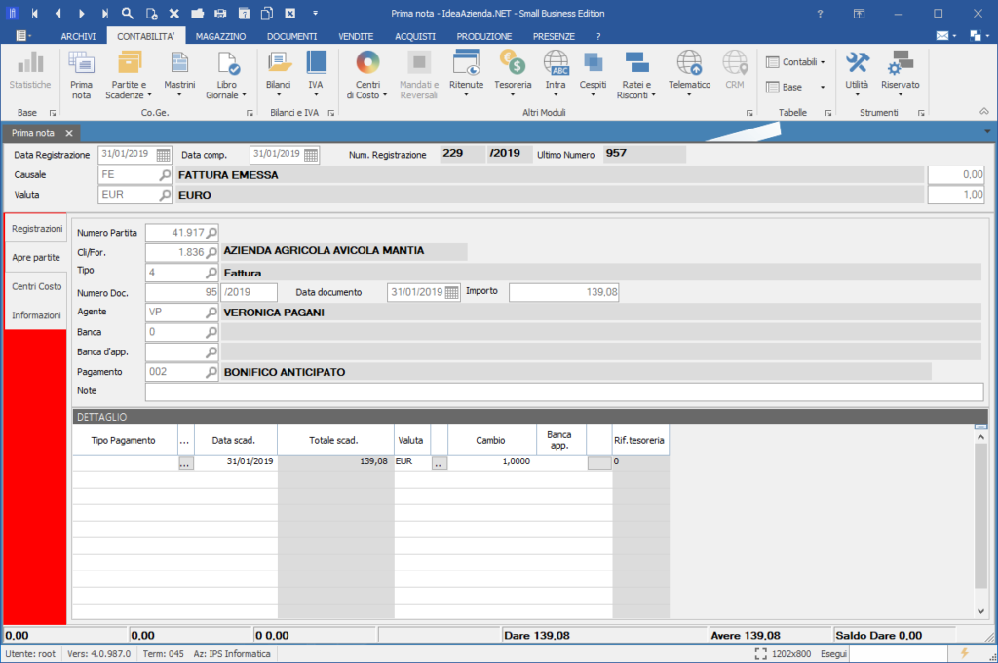The image size is (998, 663).
Task: Open the quick access toolbar dropdown arrow
Action: click(x=315, y=14)
